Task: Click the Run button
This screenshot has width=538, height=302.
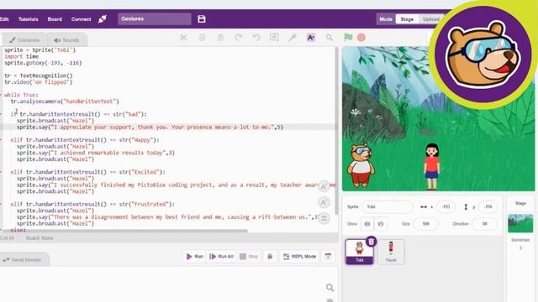Action: pos(194,256)
